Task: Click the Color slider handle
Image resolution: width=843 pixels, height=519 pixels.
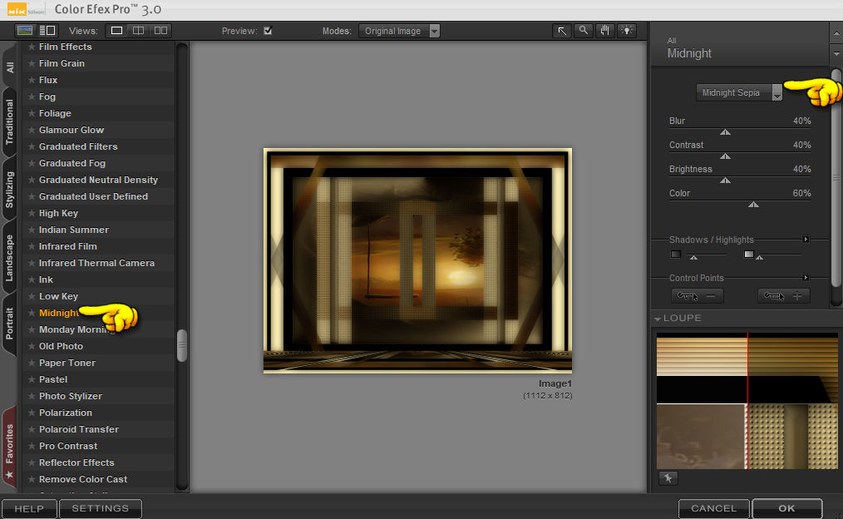Action: click(754, 205)
